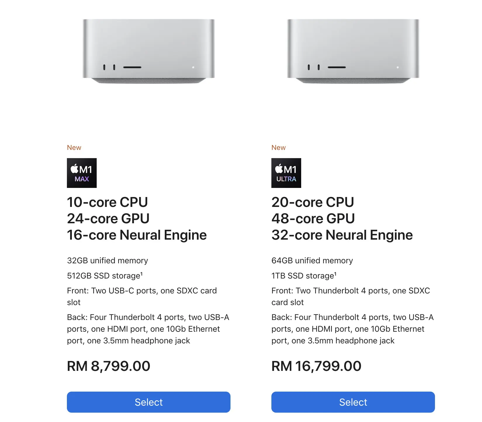Click the 48-core GPU heading

point(313,219)
